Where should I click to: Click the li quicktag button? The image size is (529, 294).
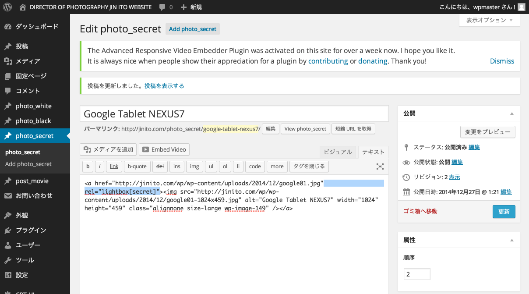238,166
